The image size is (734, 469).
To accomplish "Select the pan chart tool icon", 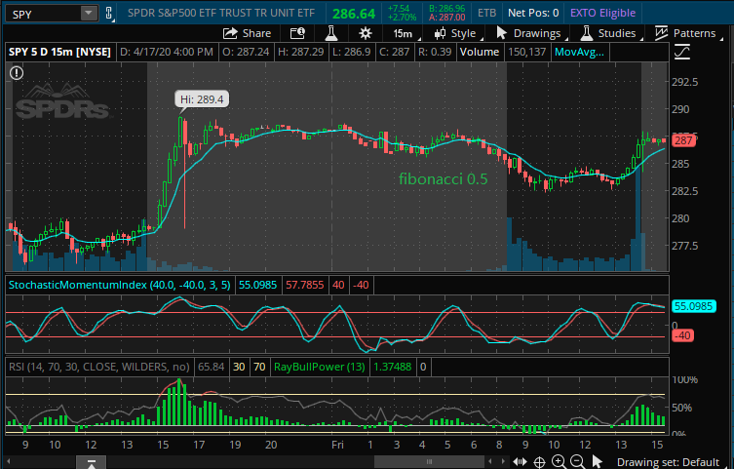I will click(521, 462).
